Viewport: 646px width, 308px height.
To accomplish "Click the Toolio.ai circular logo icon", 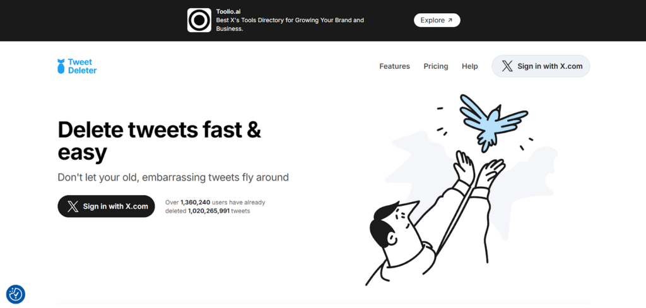I will (199, 20).
